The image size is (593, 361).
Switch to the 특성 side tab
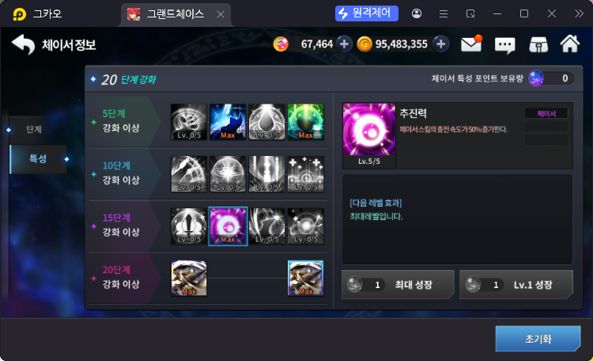tap(38, 158)
